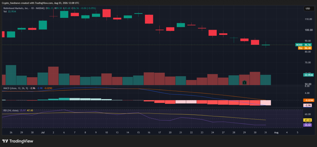Click the 70.00 price axis label
The width and height of the screenshot is (317, 147).
[309, 62]
